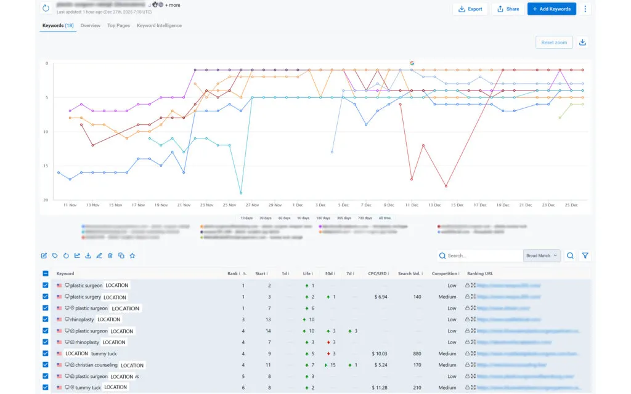
Task: Uncheck the rank 3 rhinoplasty row checkbox
Action: coord(46,320)
